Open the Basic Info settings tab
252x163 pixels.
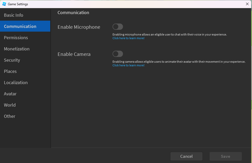click(x=25, y=15)
